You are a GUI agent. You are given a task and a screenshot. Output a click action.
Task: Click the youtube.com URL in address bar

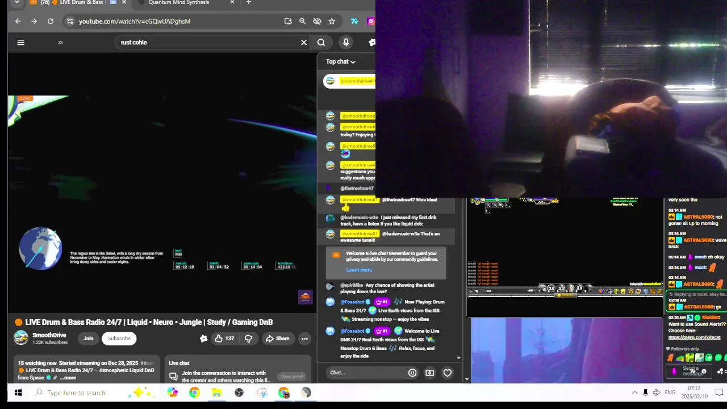135,21
